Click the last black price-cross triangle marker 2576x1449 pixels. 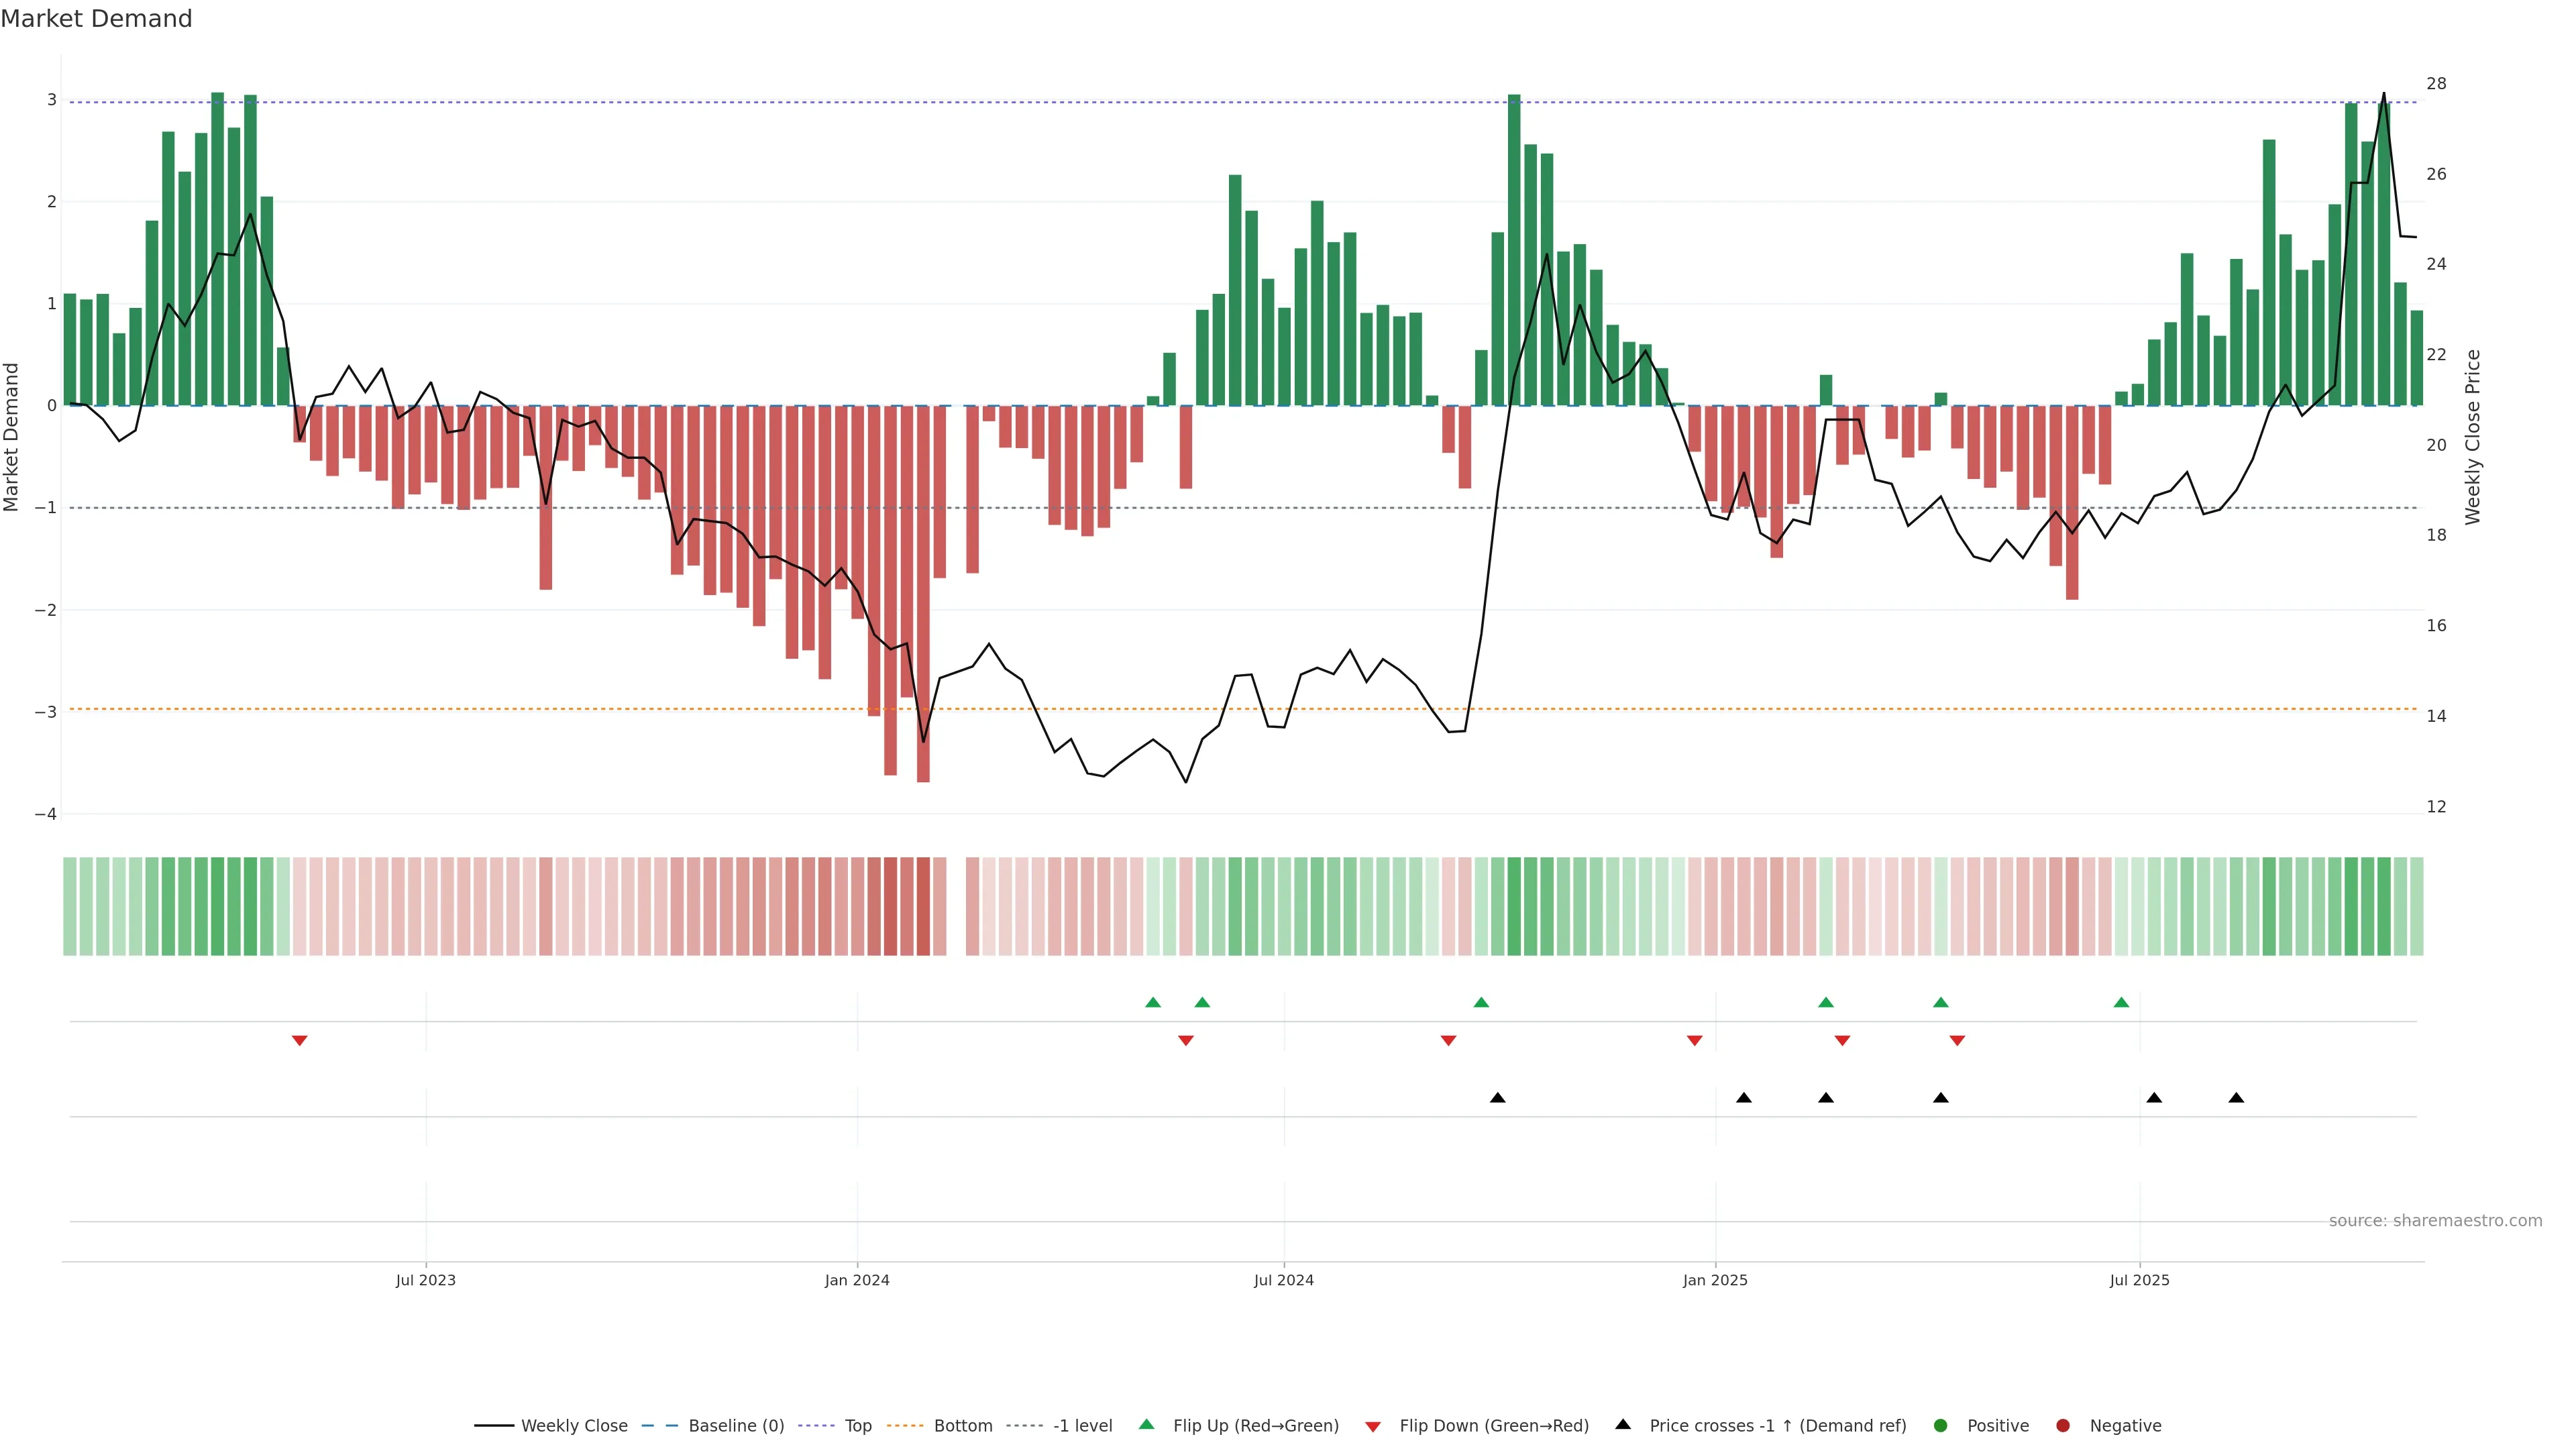pyautogui.click(x=2236, y=1098)
